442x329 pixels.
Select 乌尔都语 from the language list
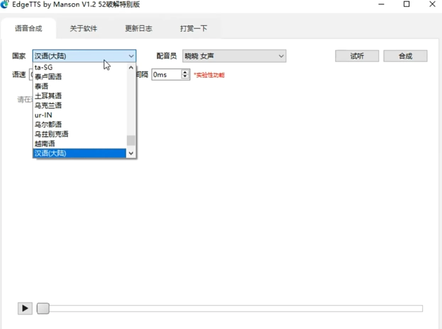(x=79, y=125)
